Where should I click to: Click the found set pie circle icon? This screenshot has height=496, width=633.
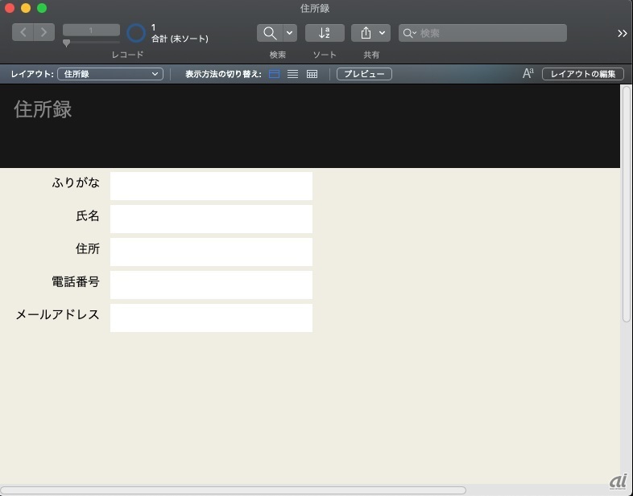coord(136,33)
